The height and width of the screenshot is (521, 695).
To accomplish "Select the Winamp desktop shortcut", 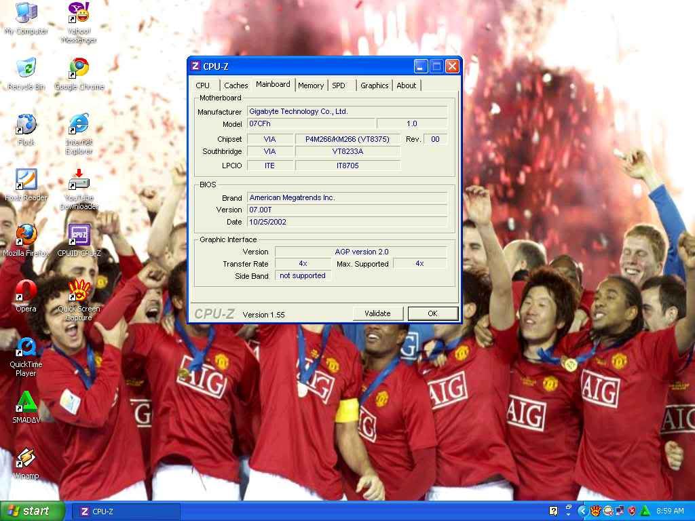I will (x=26, y=463).
